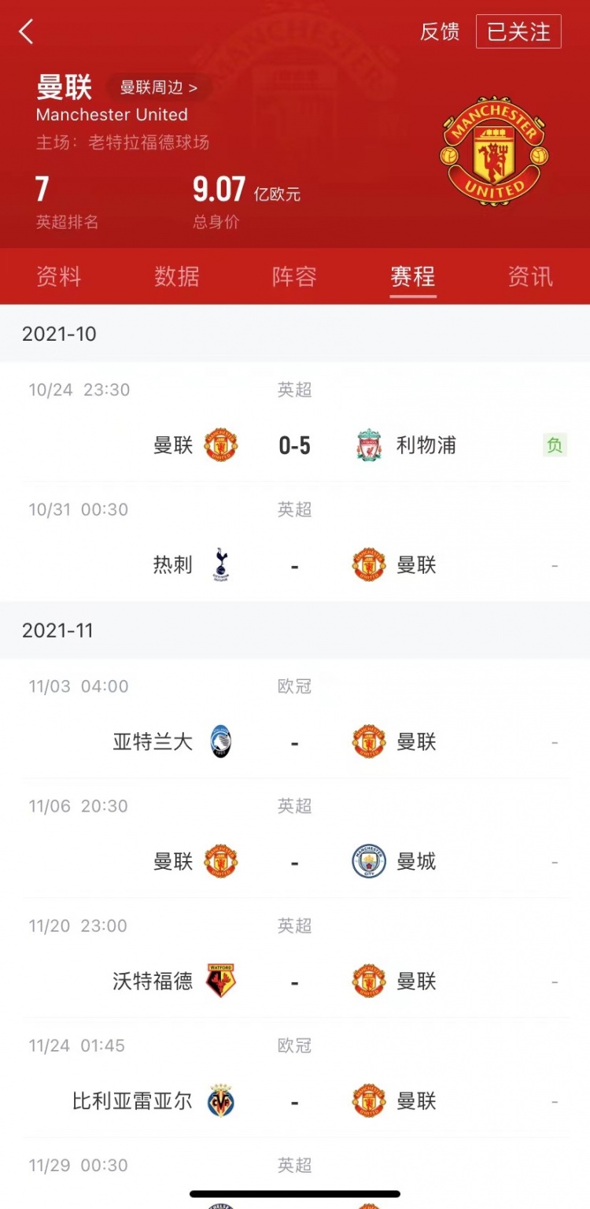Image resolution: width=590 pixels, height=1209 pixels.
Task: Open the 0-5 Liverpool match result
Action: pyautogui.click(x=294, y=446)
